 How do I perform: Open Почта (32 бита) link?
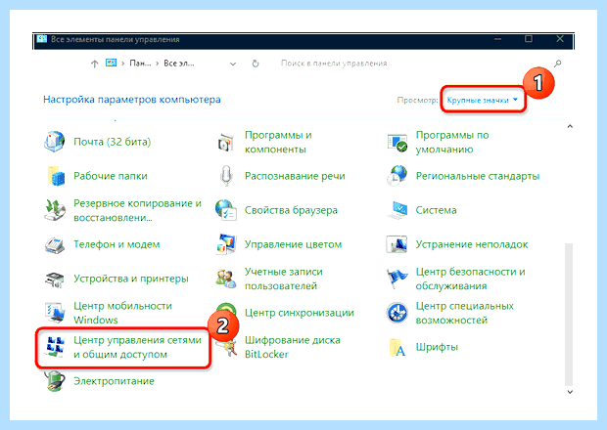(112, 142)
